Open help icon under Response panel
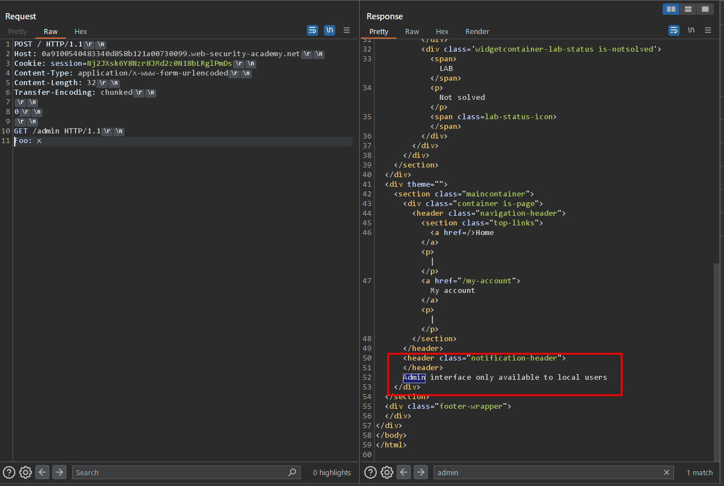The height and width of the screenshot is (486, 724). tap(370, 472)
